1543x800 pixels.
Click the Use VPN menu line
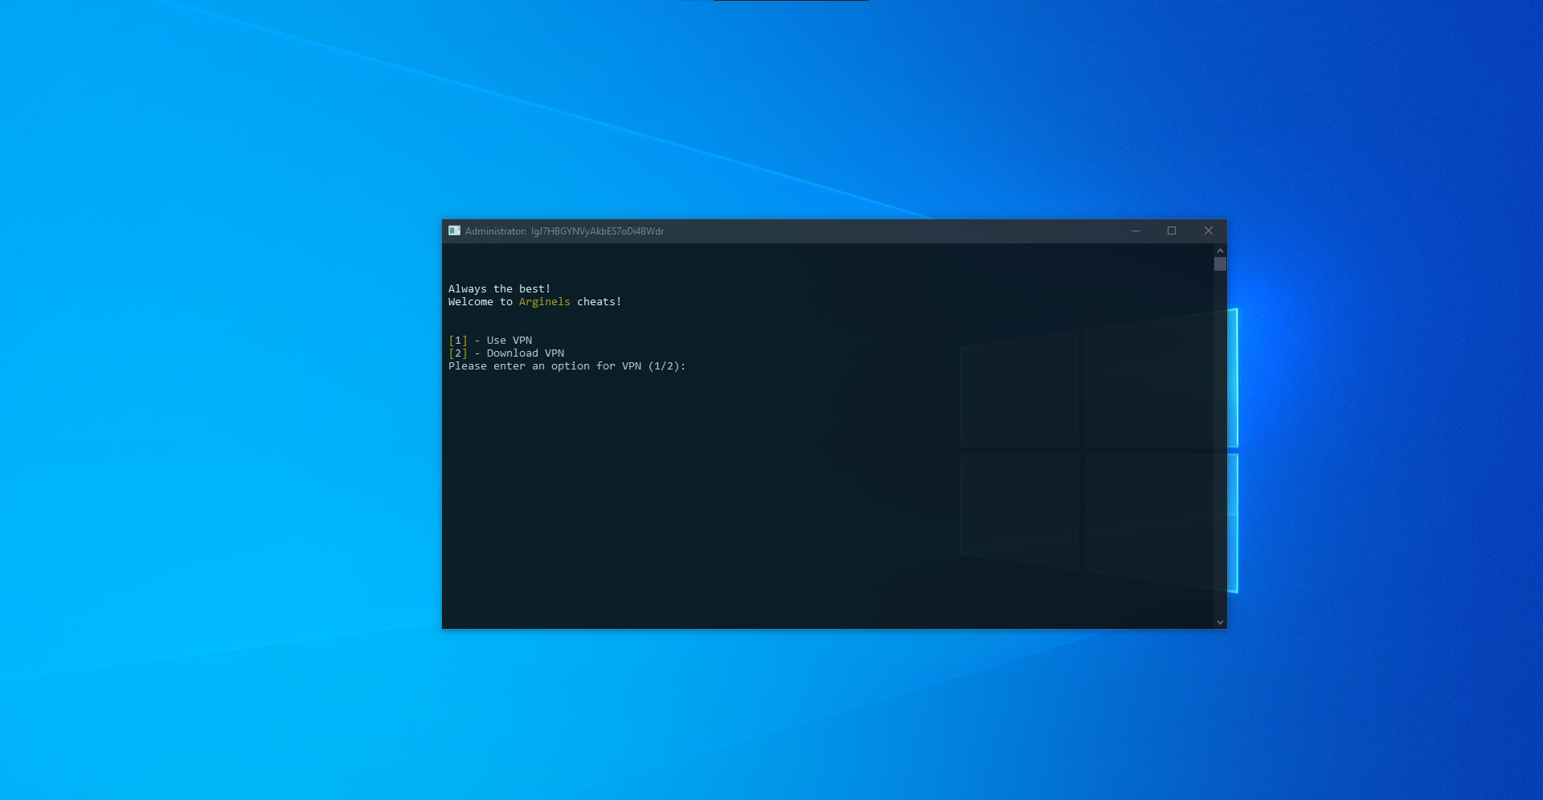(x=509, y=341)
